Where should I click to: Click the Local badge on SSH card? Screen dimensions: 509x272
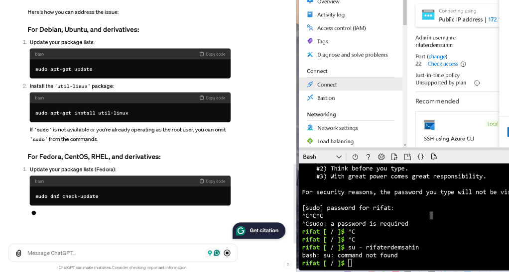pyautogui.click(x=493, y=124)
